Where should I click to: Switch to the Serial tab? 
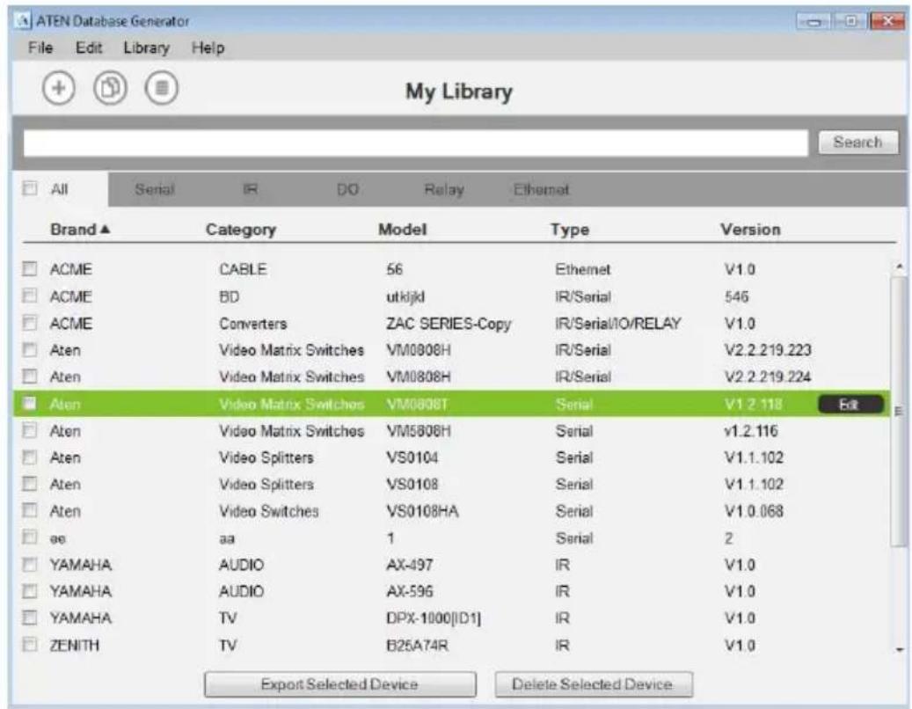(x=154, y=190)
